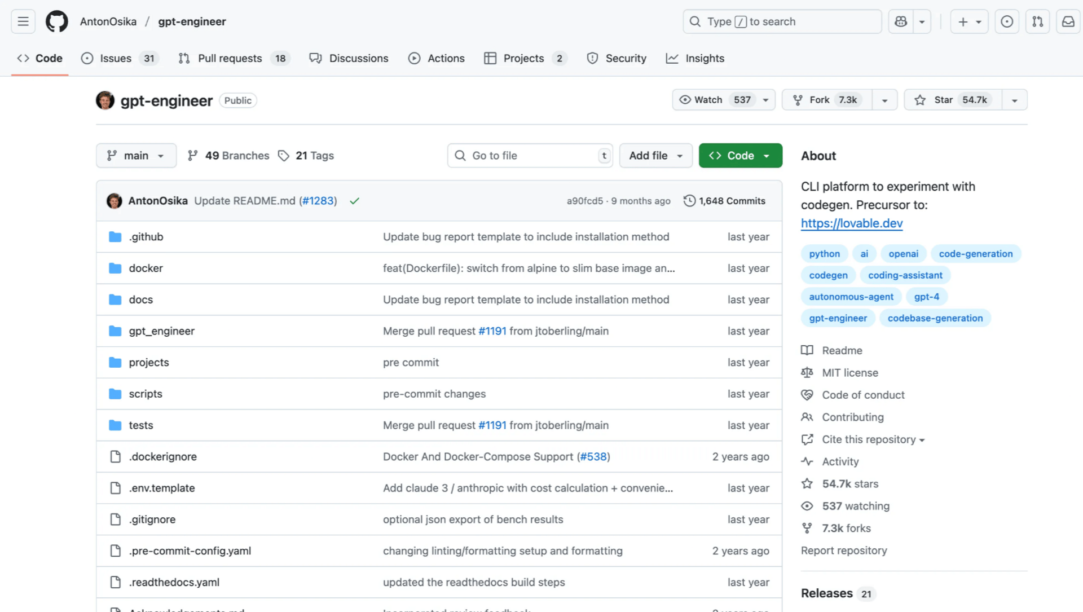Open the hamburger navigation menu
The width and height of the screenshot is (1083, 612).
point(23,21)
